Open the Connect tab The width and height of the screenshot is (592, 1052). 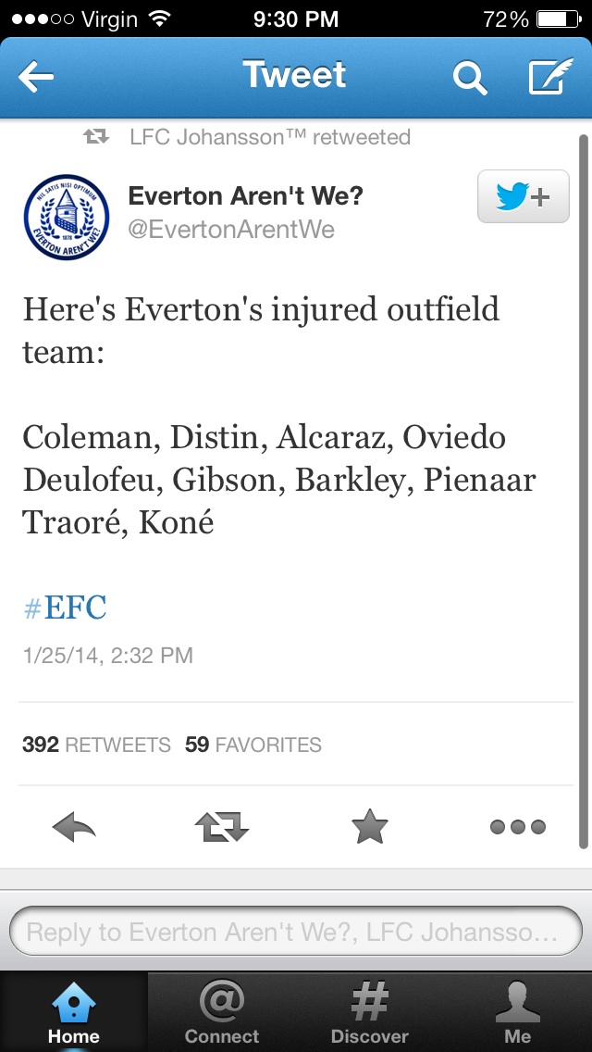[x=222, y=1011]
